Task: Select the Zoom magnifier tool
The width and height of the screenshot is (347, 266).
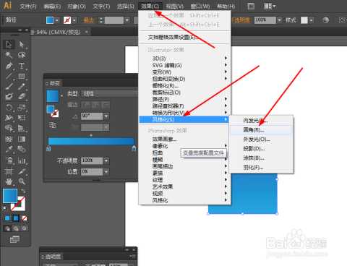Action: coord(22,181)
